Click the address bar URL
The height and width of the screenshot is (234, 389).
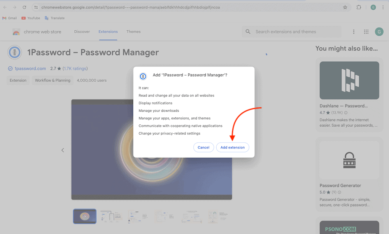click(x=130, y=7)
